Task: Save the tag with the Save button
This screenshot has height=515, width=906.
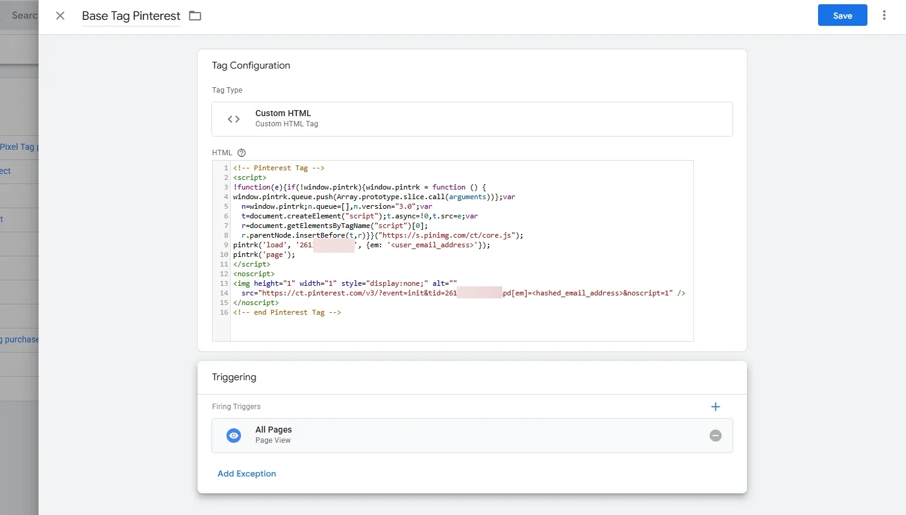Action: tap(842, 15)
